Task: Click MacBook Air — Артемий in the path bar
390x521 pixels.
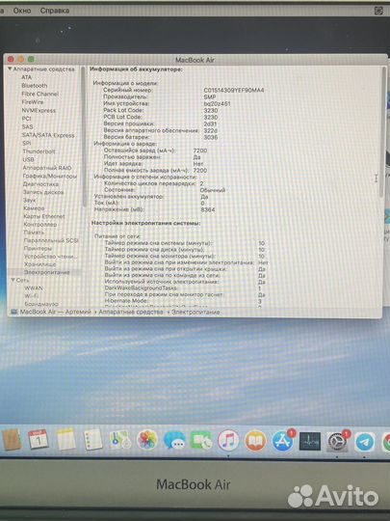Action: (x=56, y=312)
